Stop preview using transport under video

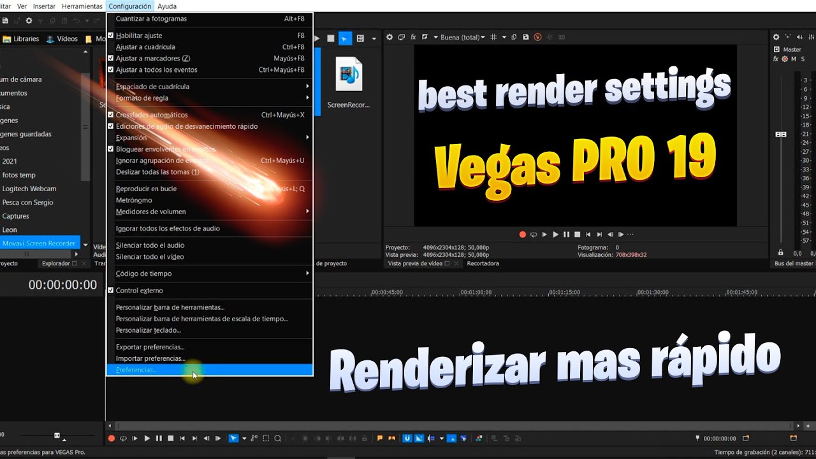[x=577, y=235]
